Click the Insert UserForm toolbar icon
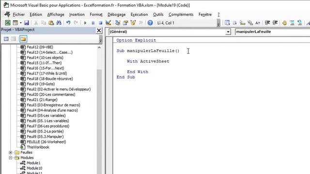 pyautogui.click(x=15, y=23)
